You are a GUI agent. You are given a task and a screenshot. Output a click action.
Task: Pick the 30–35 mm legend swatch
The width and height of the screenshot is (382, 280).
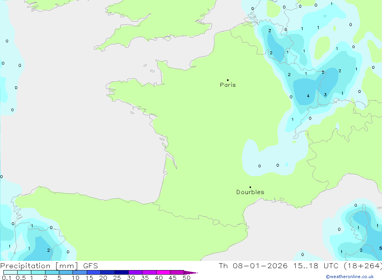pyautogui.click(x=136, y=272)
